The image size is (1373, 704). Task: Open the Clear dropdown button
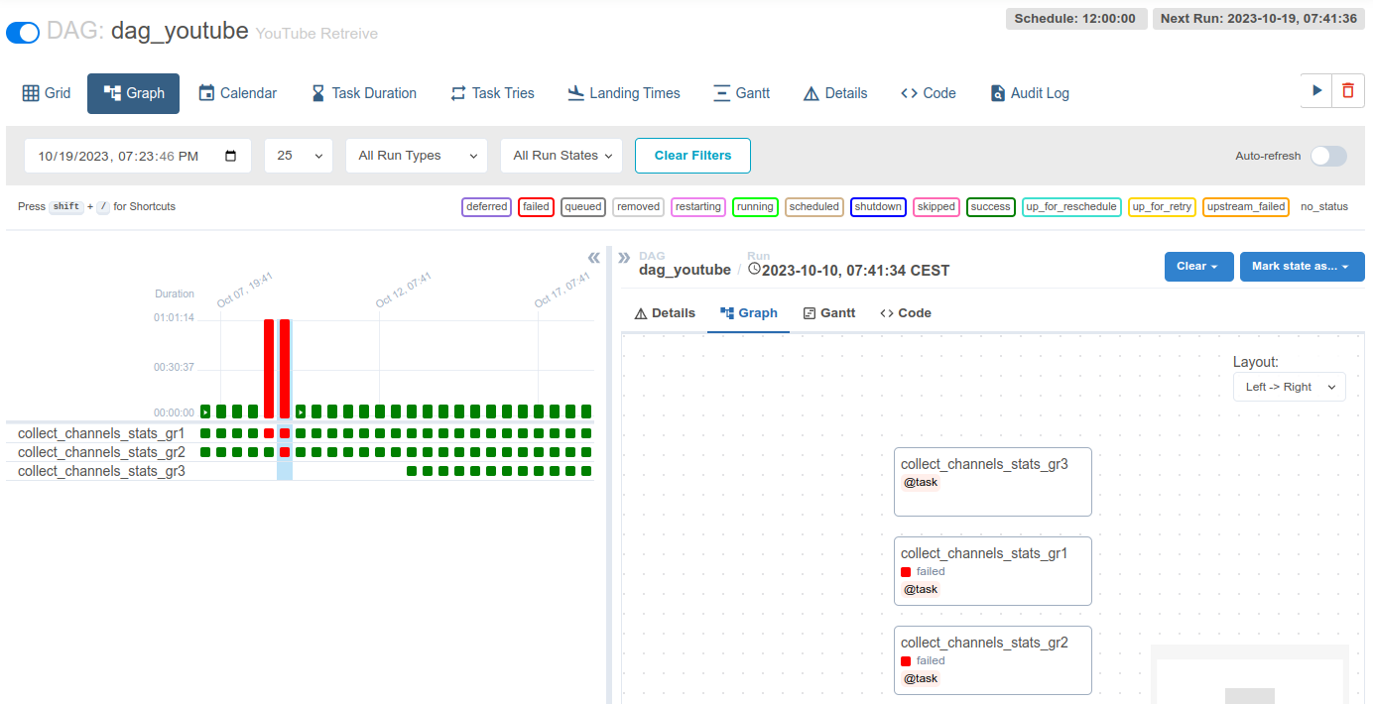pyautogui.click(x=1198, y=267)
